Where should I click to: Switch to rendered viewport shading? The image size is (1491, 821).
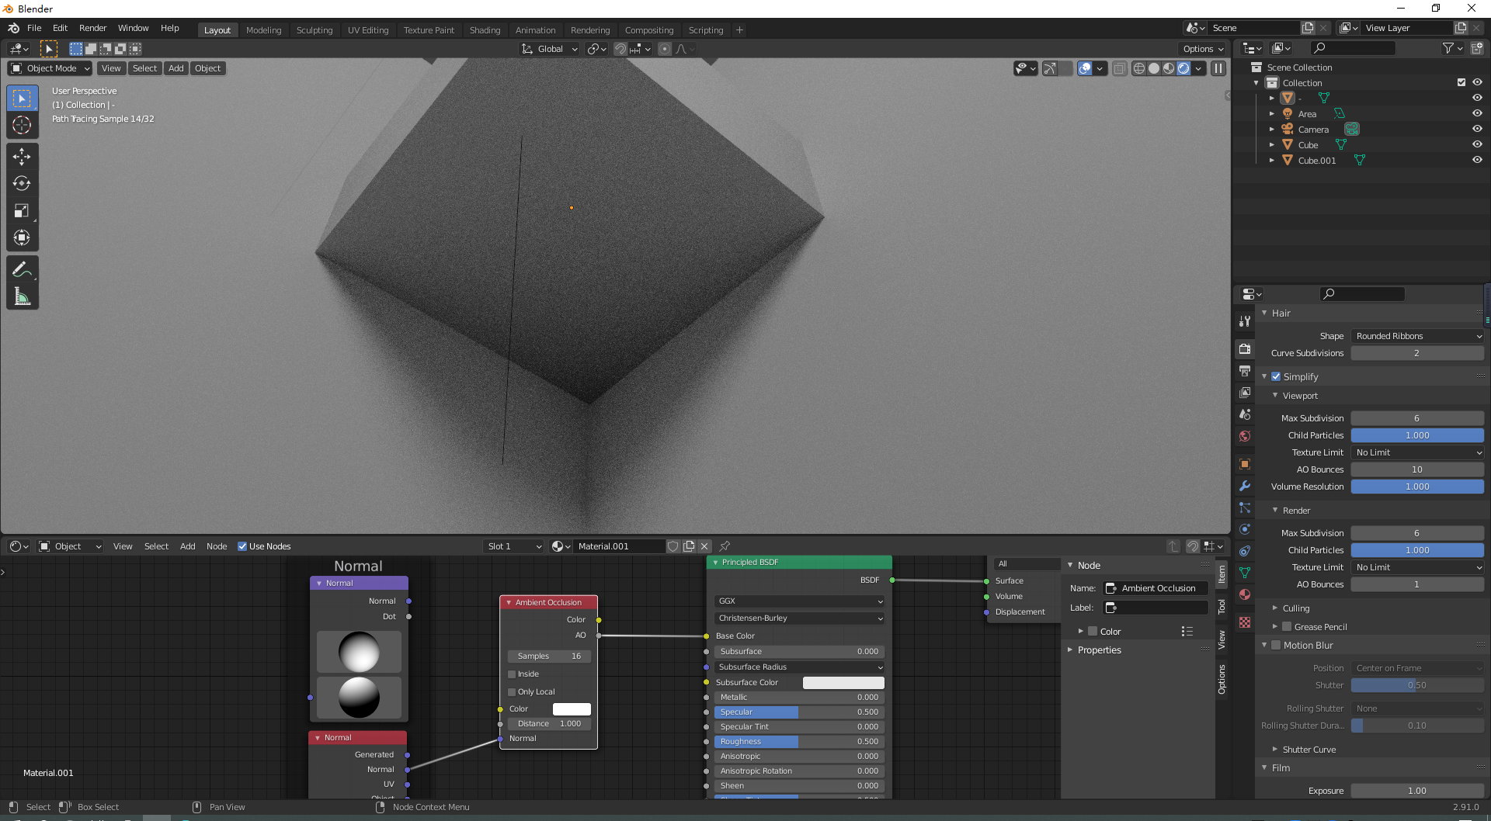click(x=1183, y=68)
